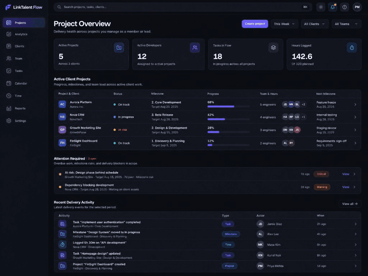This screenshot has width=368, height=276.
Task: Click the RY avatar in FinSight row
Action: (x=291, y=143)
